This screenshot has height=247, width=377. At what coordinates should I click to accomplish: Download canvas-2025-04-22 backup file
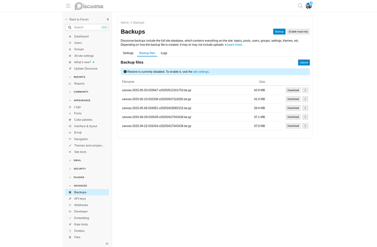point(293,126)
